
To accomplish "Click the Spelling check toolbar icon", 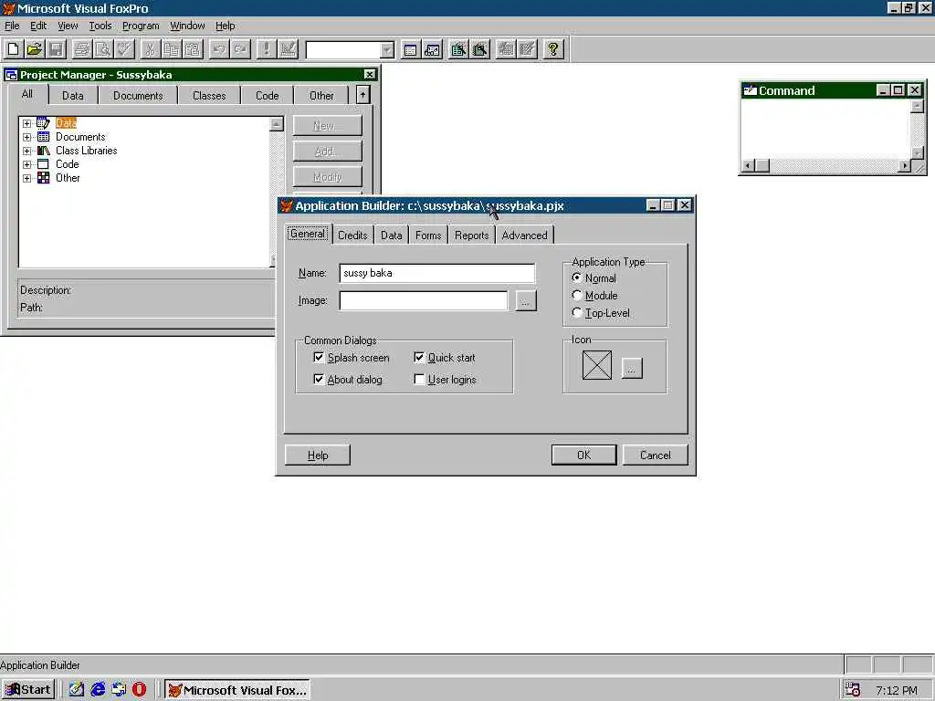I will point(124,49).
